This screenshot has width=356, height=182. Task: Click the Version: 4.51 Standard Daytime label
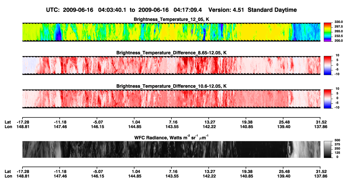pos(252,10)
